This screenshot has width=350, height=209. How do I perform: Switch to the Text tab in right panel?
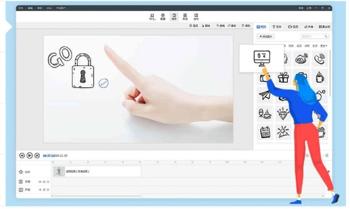pos(277,27)
